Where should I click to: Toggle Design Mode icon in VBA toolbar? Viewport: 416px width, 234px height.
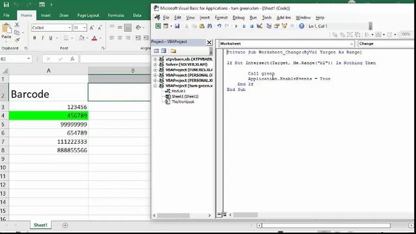coord(259,26)
